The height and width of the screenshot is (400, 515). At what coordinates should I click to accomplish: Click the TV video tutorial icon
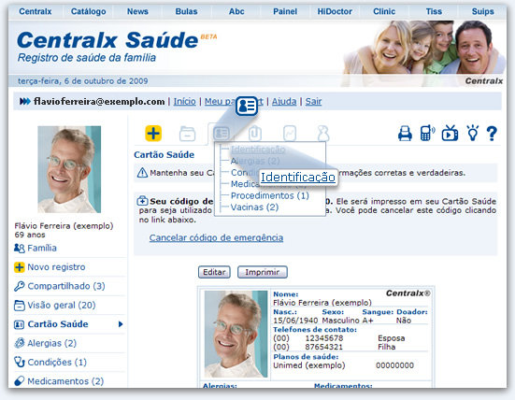pos(450,133)
